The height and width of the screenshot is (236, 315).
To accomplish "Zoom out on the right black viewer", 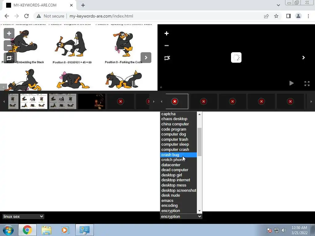I will 166,45.
